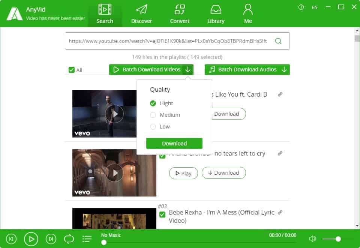Click Bebe Rexha - I'm A Mess title text
The image size is (360, 248).
[222, 216]
